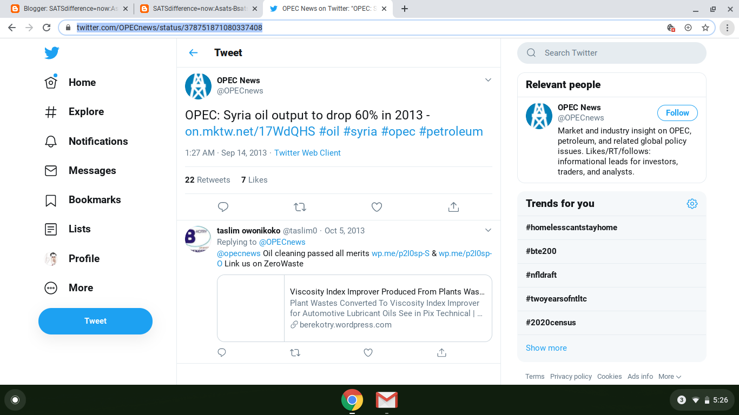739x415 pixels.
Task: Open Profile from sidebar
Action: [x=72, y=258]
